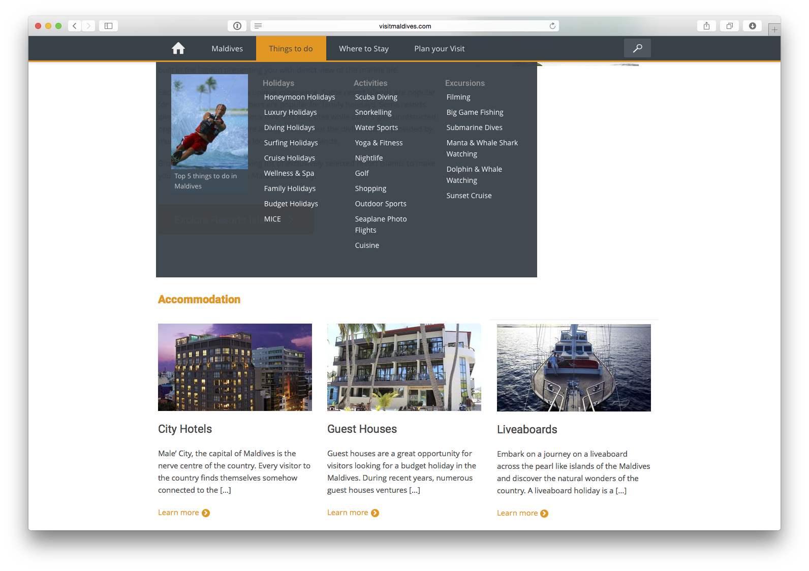Click the Liveaboards boat photo
The height and width of the screenshot is (571, 809).
coord(574,368)
